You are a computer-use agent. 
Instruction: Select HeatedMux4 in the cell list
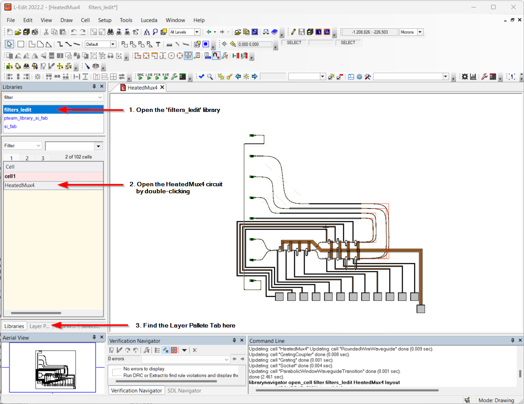20,185
